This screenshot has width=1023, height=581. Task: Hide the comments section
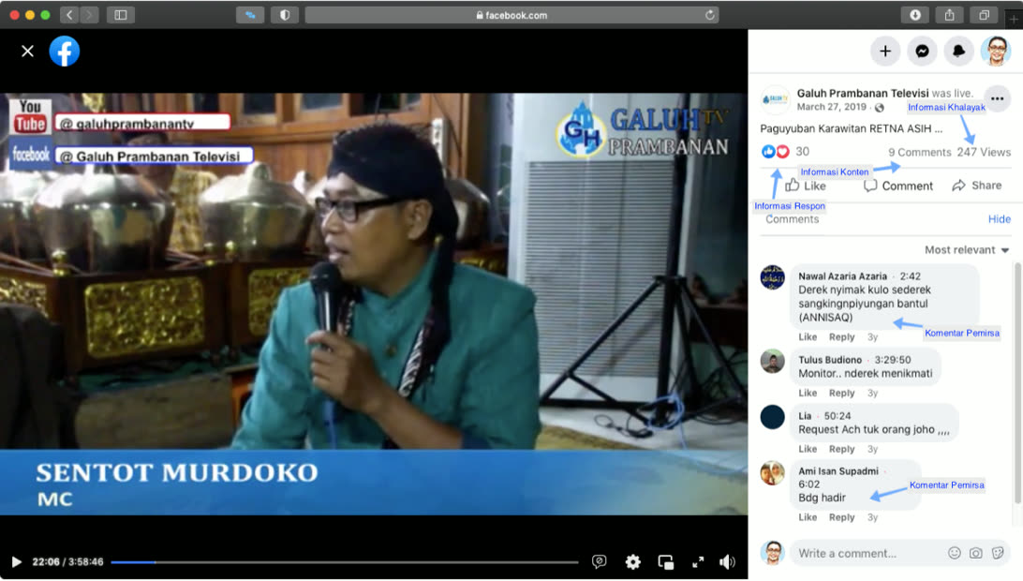999,219
